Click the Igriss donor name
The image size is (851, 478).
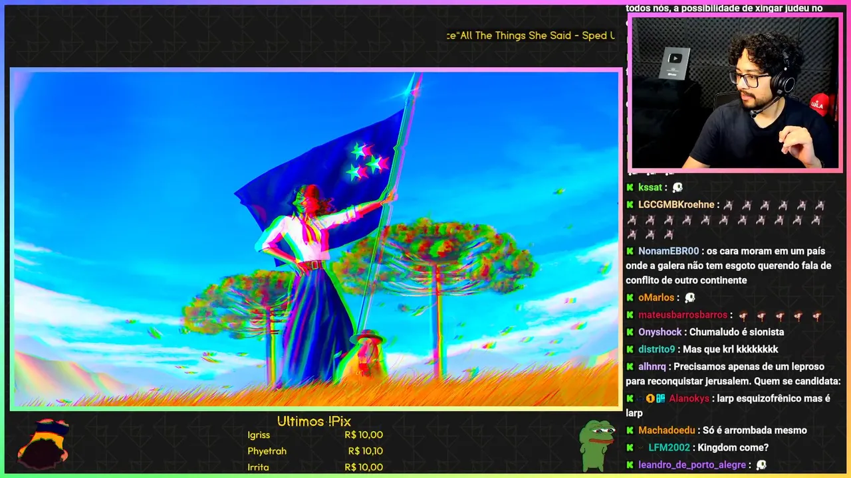click(x=259, y=435)
